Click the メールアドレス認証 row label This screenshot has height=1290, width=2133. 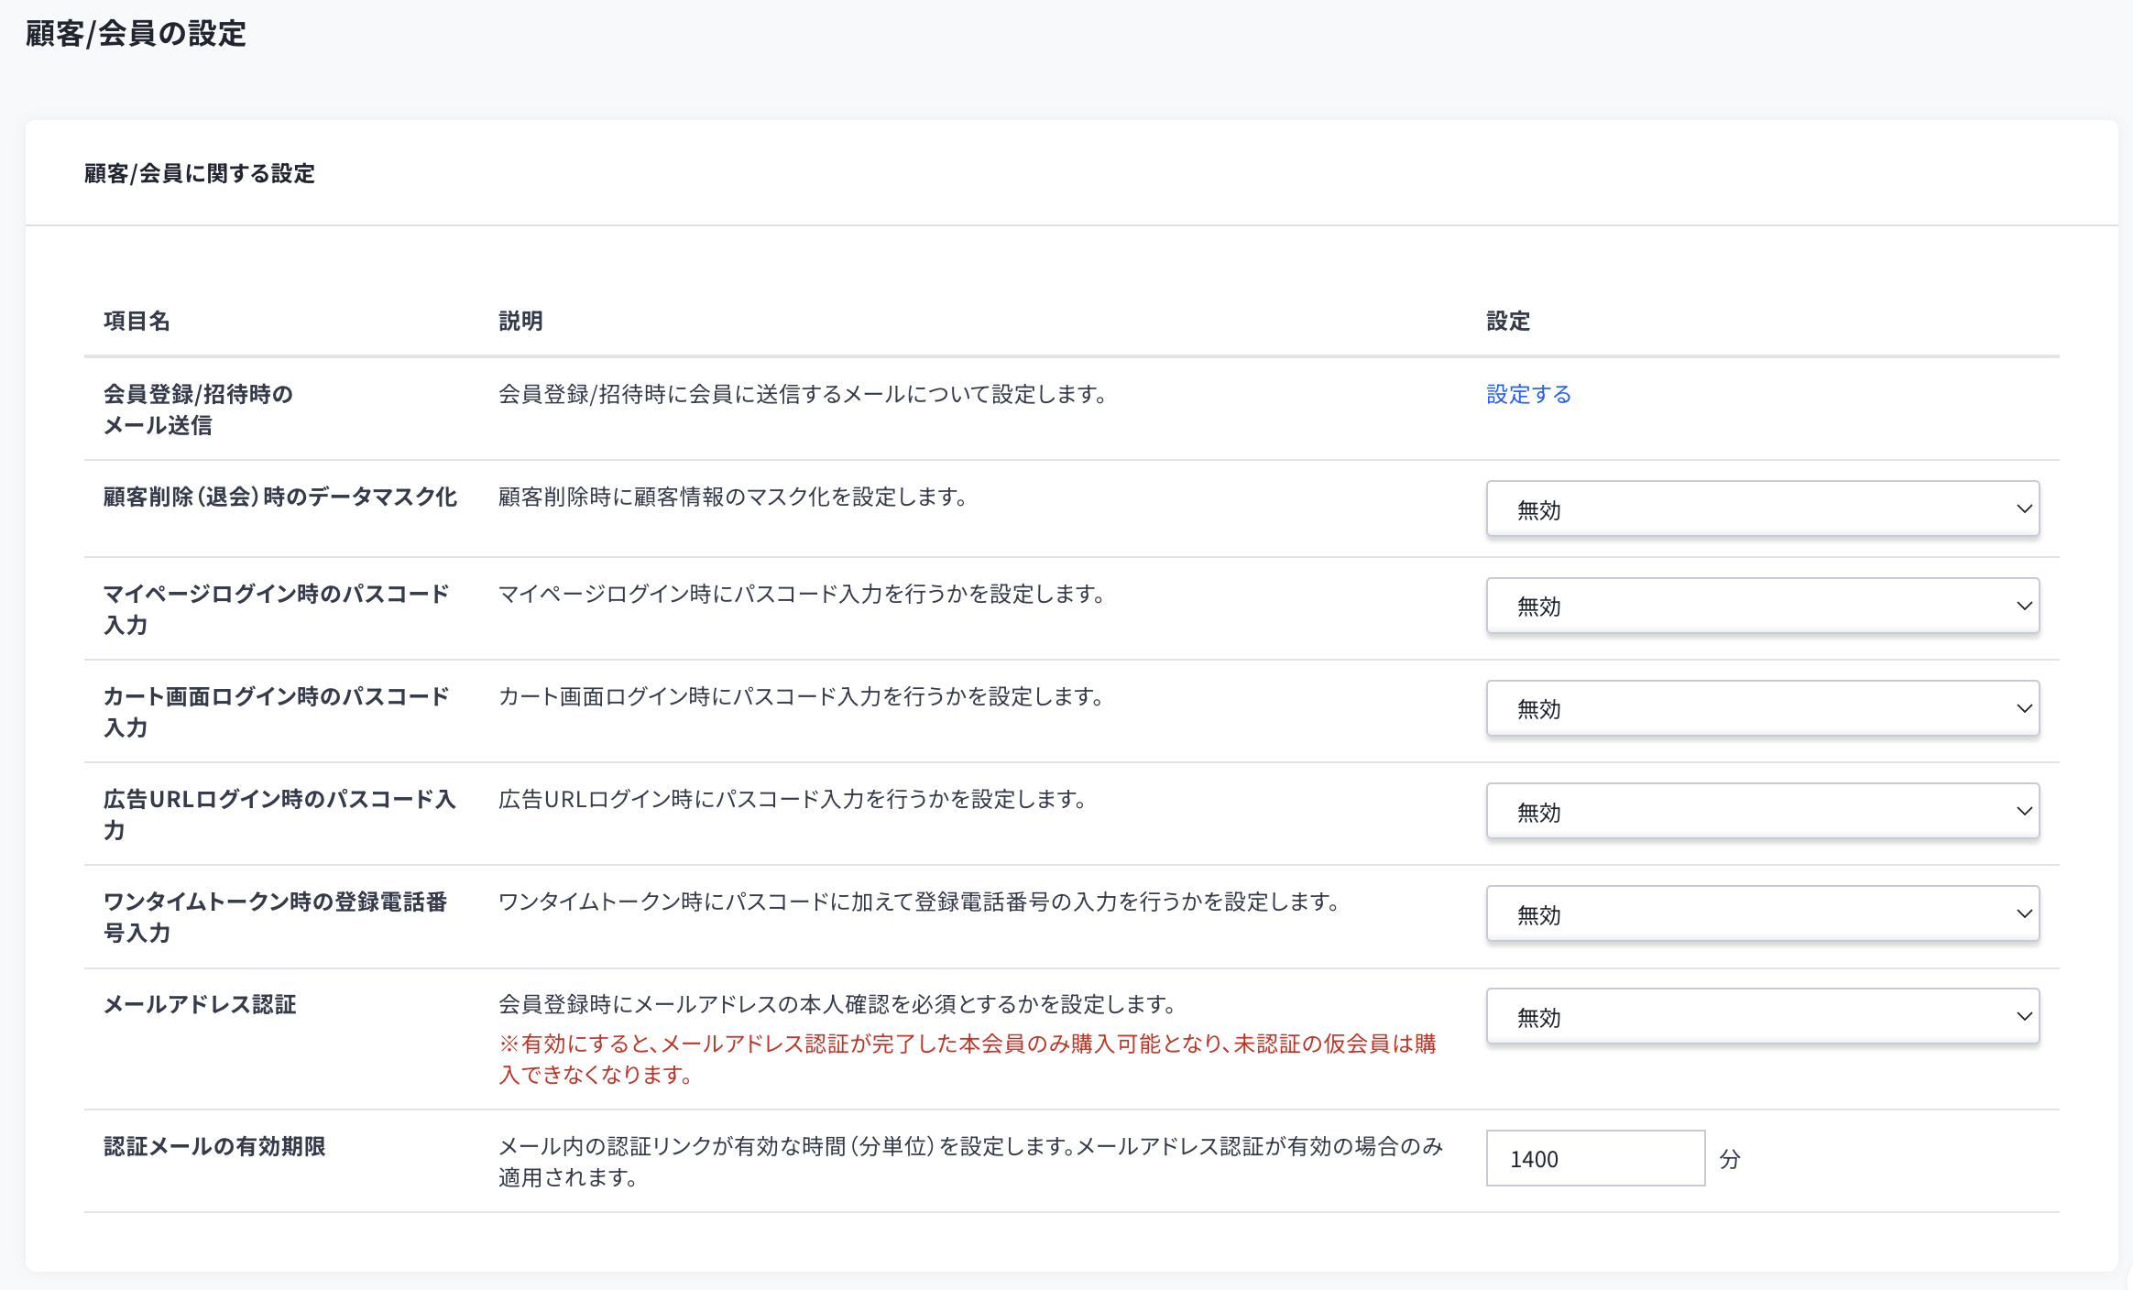200,1004
